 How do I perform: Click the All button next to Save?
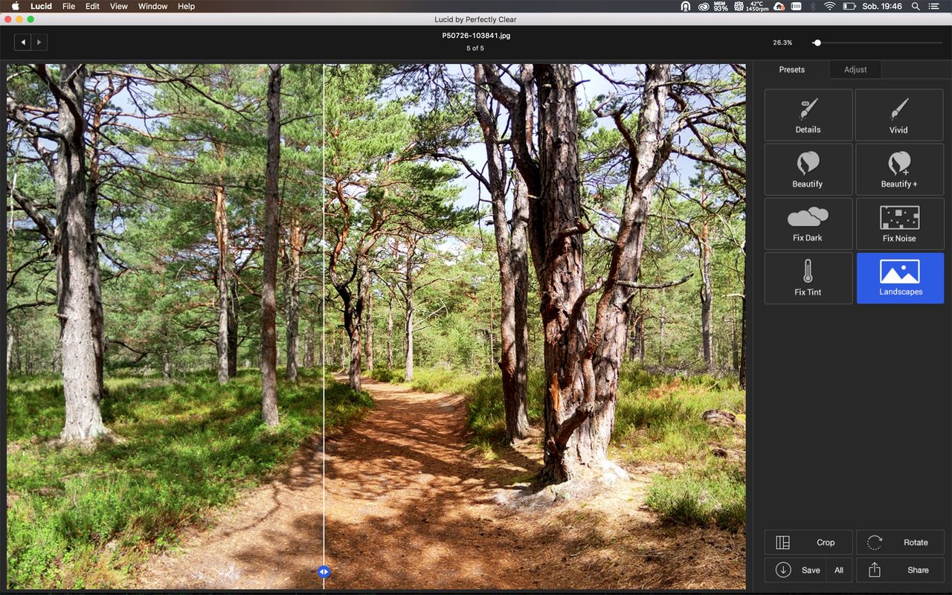pos(839,570)
